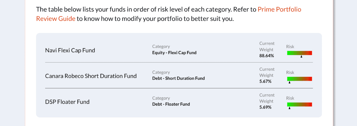The height and width of the screenshot is (126, 357).
Task: Click the black risk marker for Navi Flexi Cap
Action: click(x=301, y=56)
